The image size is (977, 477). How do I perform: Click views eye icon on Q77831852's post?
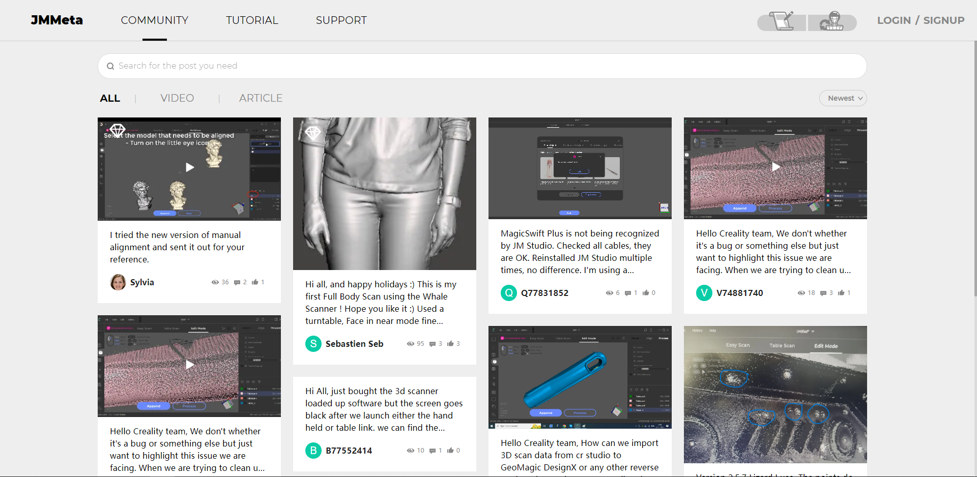pyautogui.click(x=609, y=293)
